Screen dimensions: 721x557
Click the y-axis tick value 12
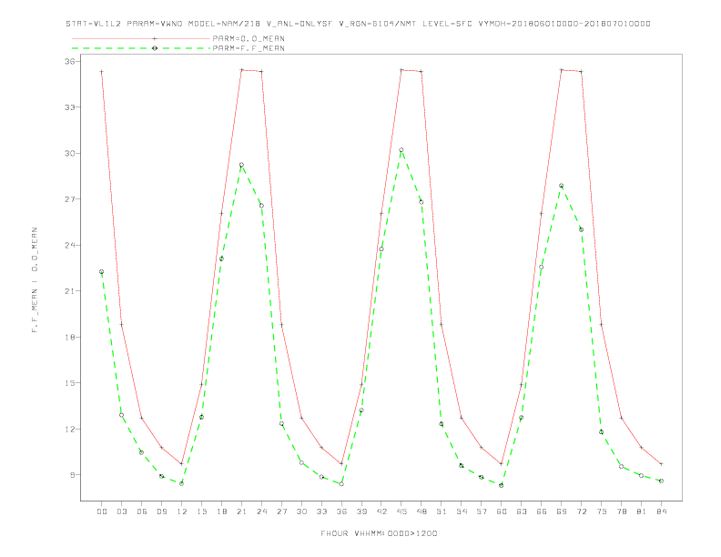pos(68,429)
